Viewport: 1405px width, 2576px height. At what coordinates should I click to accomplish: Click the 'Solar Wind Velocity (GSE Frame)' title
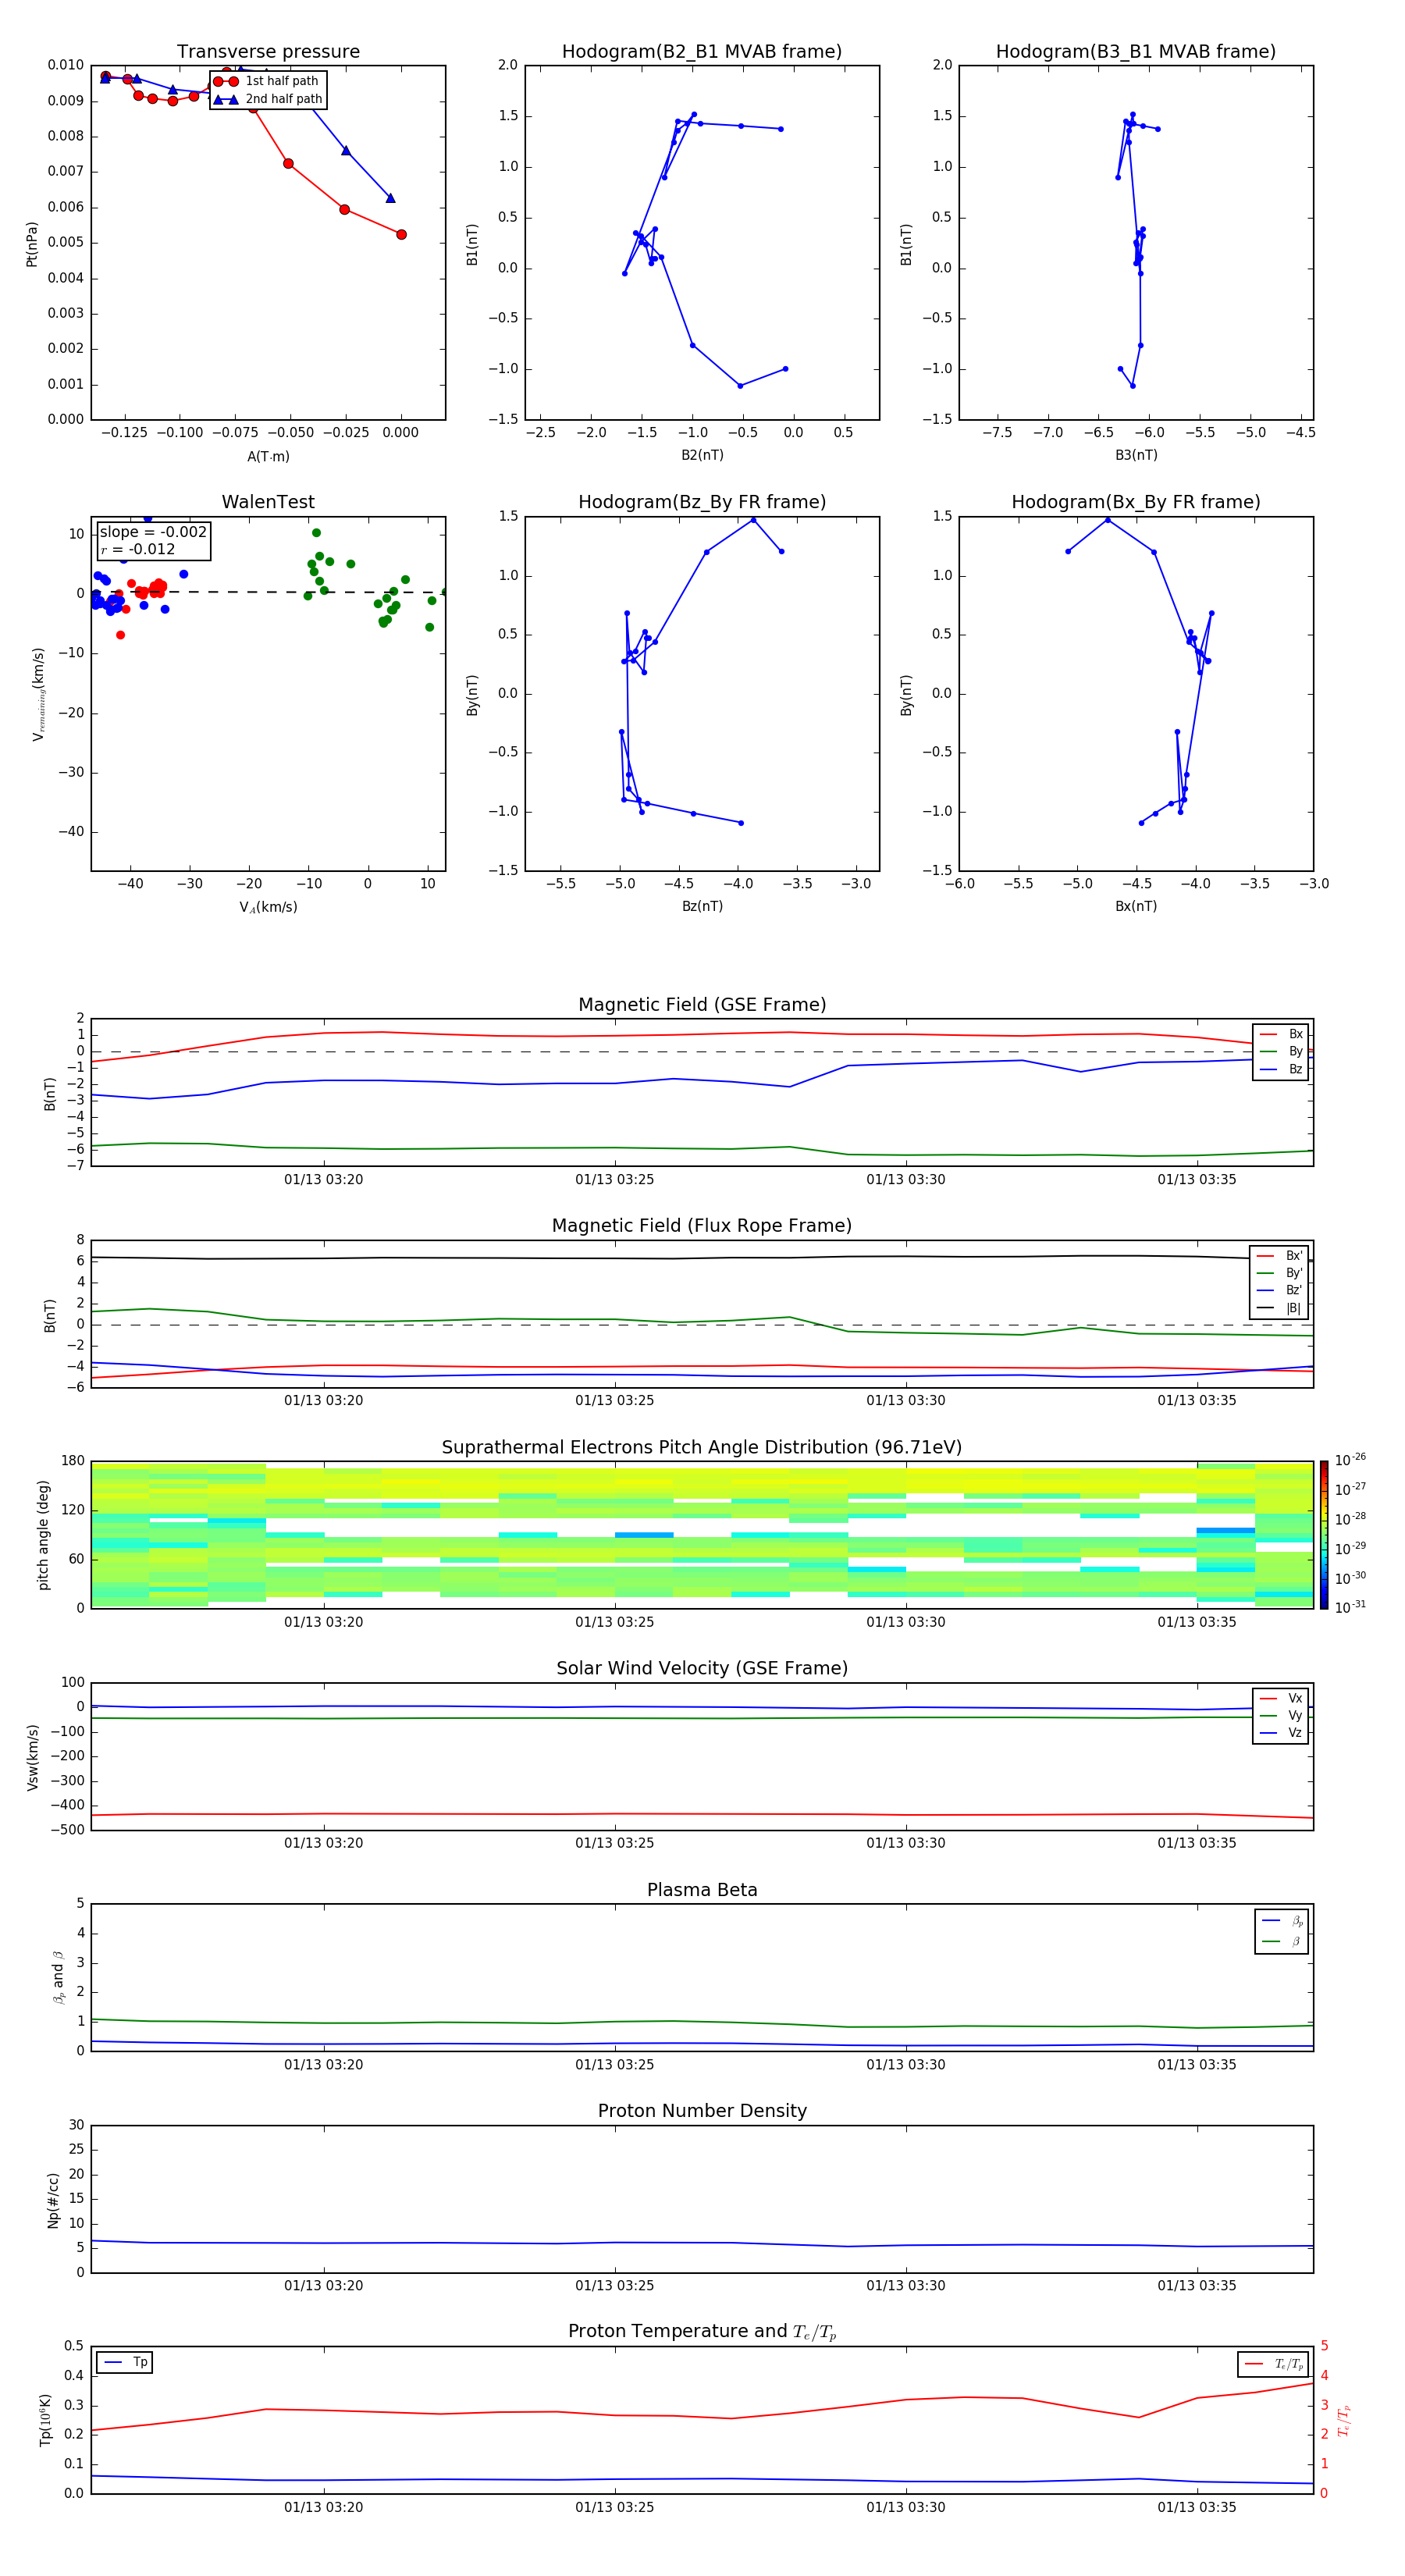pyautogui.click(x=702, y=1668)
